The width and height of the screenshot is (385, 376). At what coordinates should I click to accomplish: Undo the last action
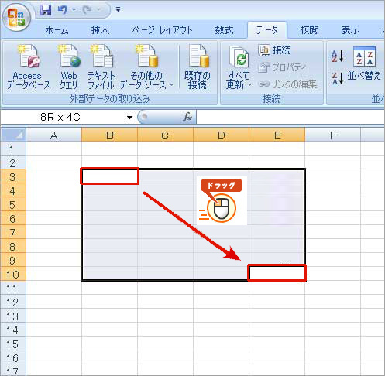coord(63,10)
